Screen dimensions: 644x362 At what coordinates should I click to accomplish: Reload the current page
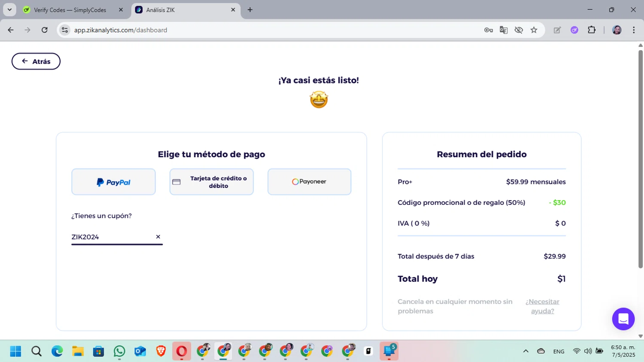[45, 30]
